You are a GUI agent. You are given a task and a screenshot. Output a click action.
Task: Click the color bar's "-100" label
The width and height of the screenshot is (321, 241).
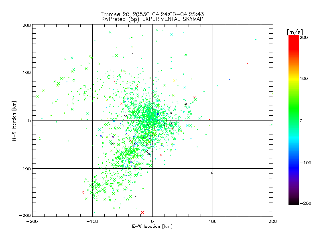(305, 163)
